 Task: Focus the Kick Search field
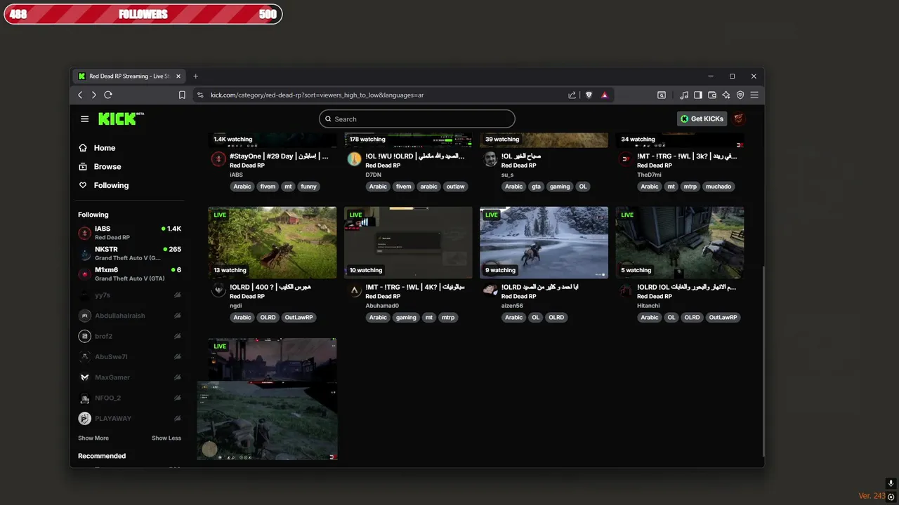(417, 119)
